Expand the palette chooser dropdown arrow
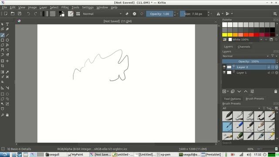Screen dimensions: 279x157 click(261, 40)
